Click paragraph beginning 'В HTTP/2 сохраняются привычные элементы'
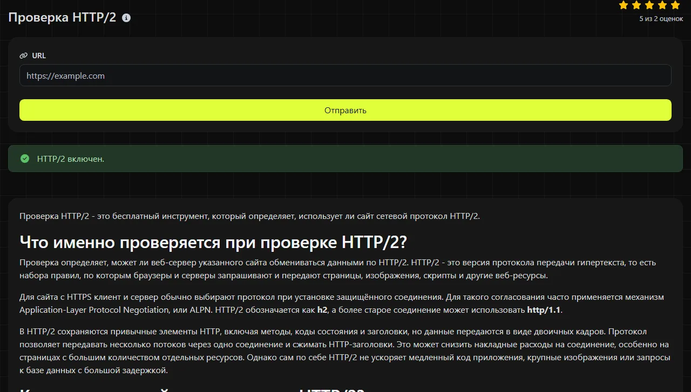 click(345, 351)
